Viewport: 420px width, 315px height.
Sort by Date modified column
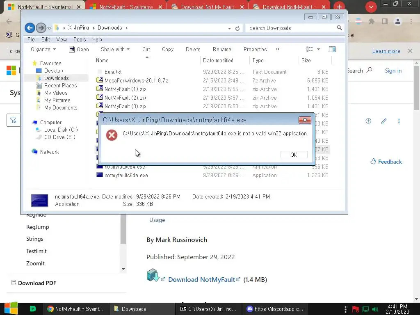click(x=218, y=60)
